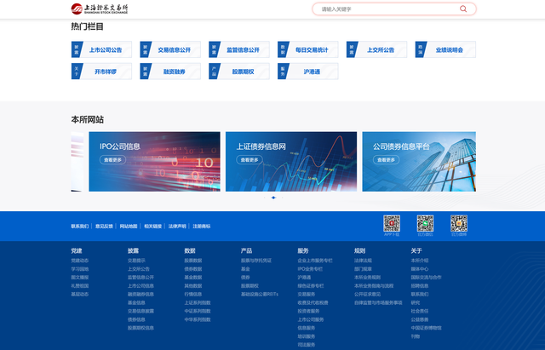Click the search magnifier icon
Viewport: 545px width, 350px height.
tap(463, 9)
